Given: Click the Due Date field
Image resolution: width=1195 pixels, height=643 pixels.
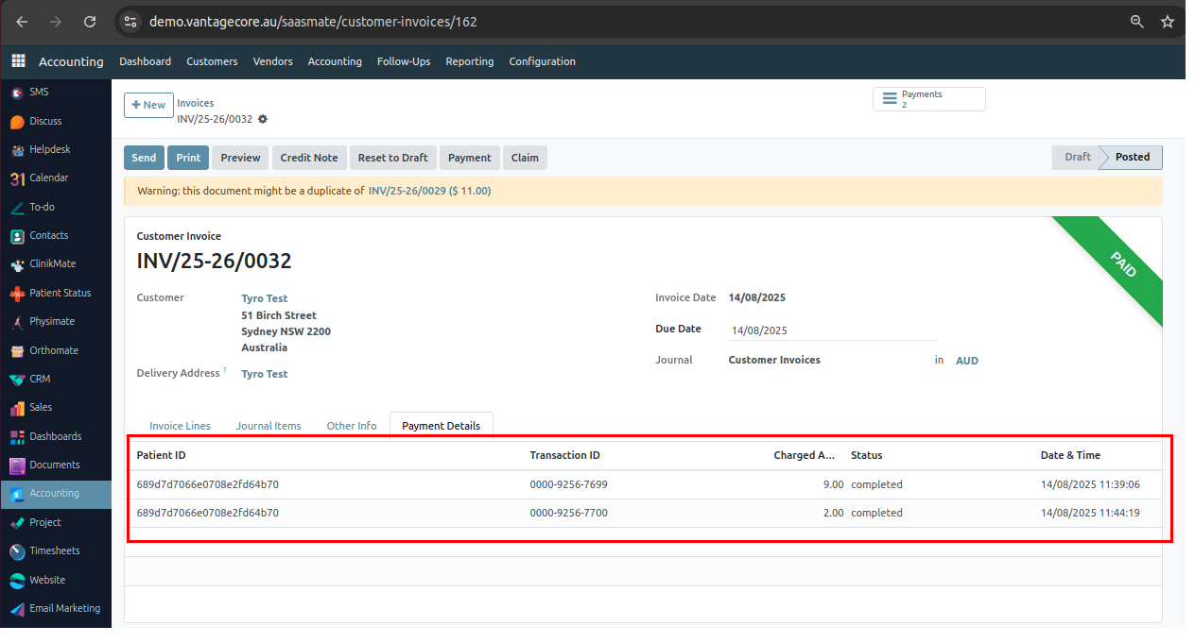Looking at the screenshot, I should [x=832, y=330].
